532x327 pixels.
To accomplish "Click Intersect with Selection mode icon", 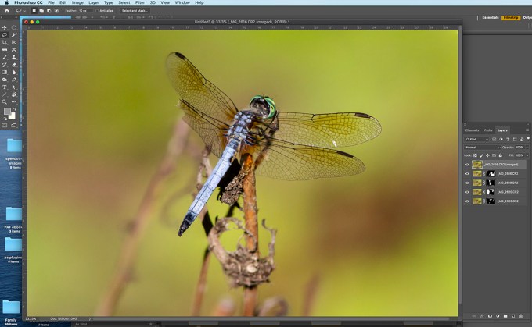I will tap(56, 10).
